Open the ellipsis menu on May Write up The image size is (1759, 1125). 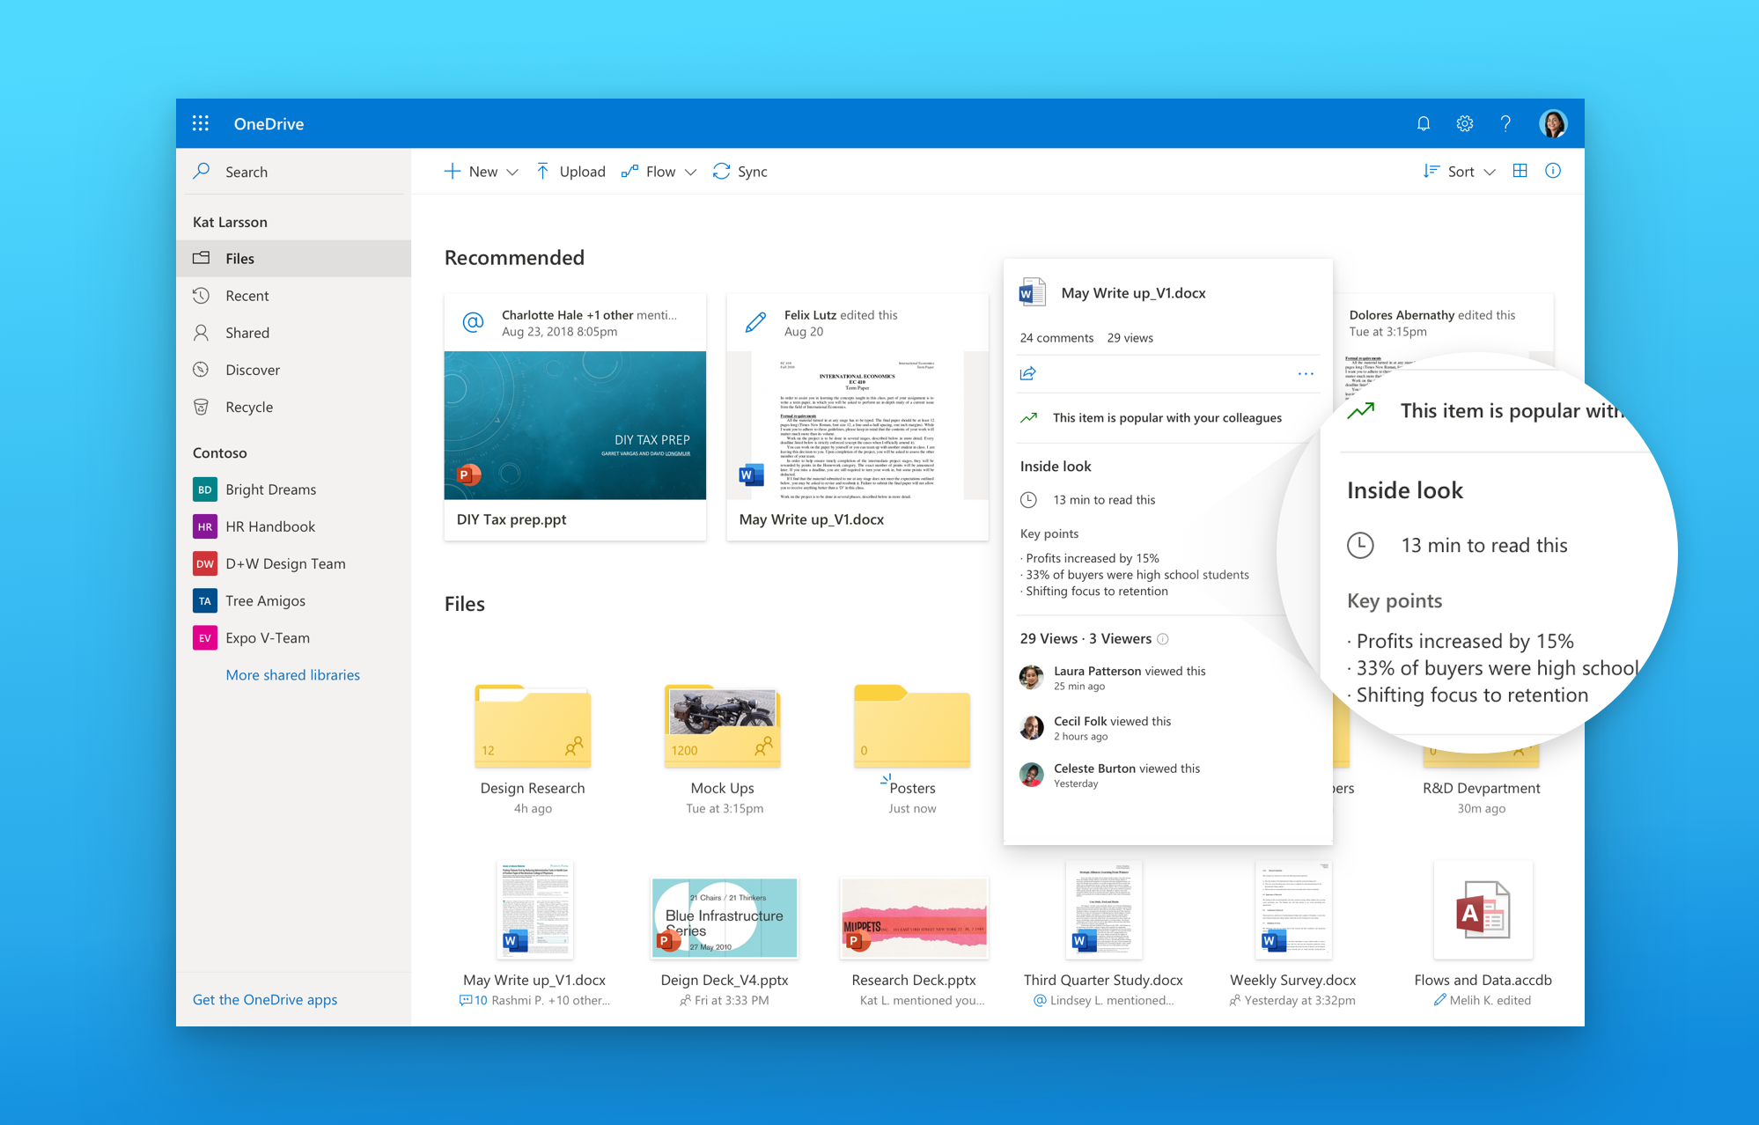(1306, 373)
